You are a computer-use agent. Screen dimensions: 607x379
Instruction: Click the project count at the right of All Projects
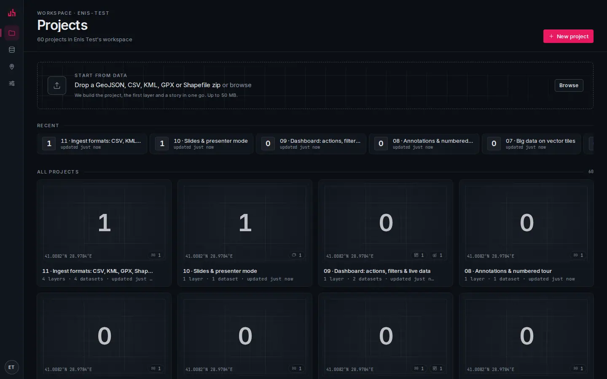click(591, 172)
